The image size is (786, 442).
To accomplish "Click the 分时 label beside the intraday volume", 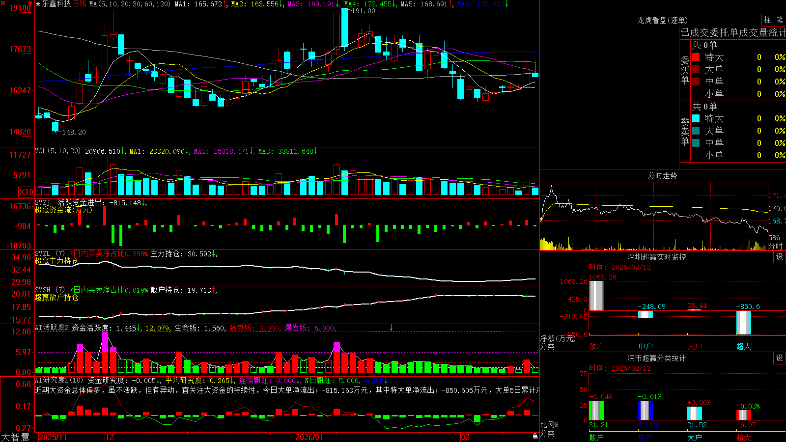I will [x=776, y=246].
